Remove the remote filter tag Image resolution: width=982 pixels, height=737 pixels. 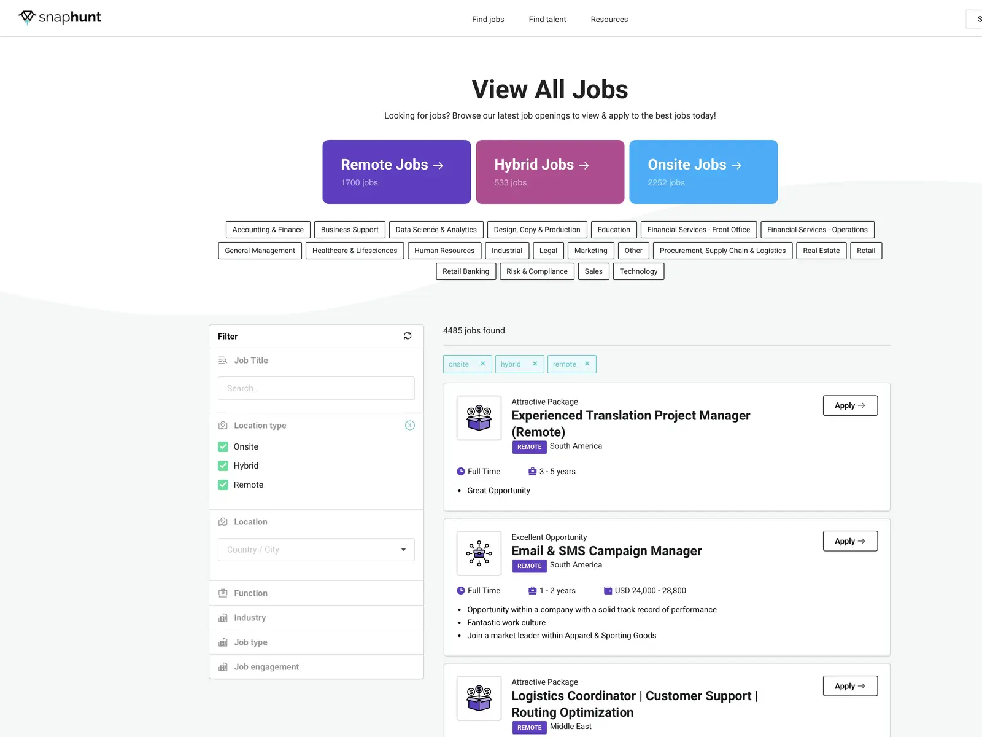point(587,364)
